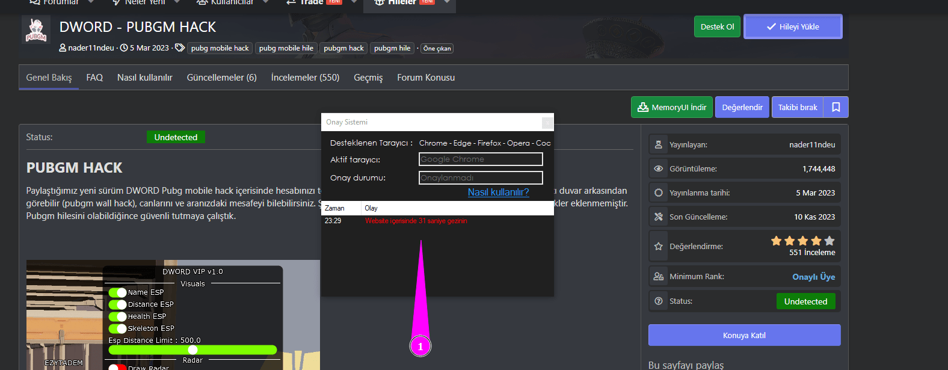
Task: Click the bookmark icon button
Action: (836, 107)
